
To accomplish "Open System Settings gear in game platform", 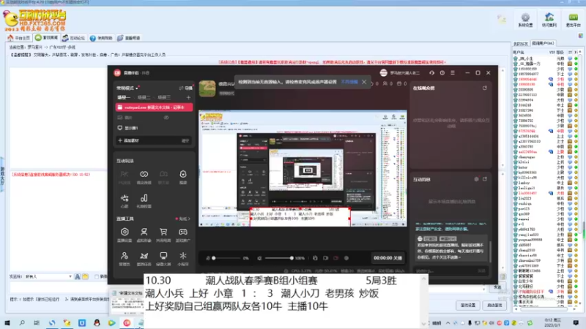I will (x=525, y=20).
